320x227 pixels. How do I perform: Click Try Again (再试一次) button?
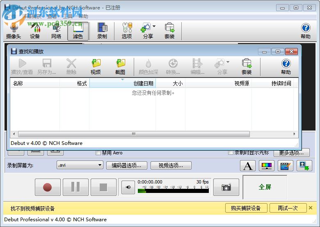point(288,208)
